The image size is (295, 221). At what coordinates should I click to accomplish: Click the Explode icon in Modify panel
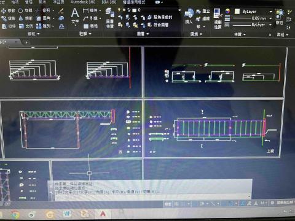(x=61, y=18)
